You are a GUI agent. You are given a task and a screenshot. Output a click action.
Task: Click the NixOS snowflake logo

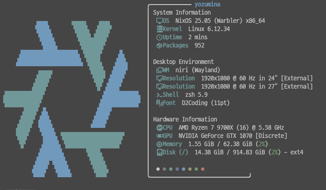72,99
